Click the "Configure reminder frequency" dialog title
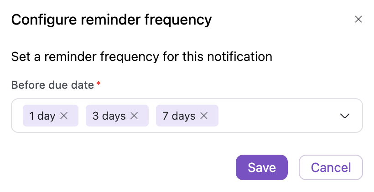 click(111, 20)
